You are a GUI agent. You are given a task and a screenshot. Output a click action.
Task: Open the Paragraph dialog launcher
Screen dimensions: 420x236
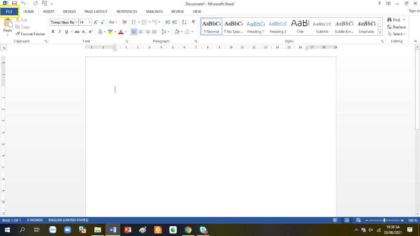pos(196,41)
